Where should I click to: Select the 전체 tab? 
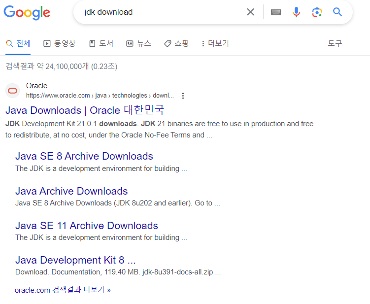click(18, 43)
